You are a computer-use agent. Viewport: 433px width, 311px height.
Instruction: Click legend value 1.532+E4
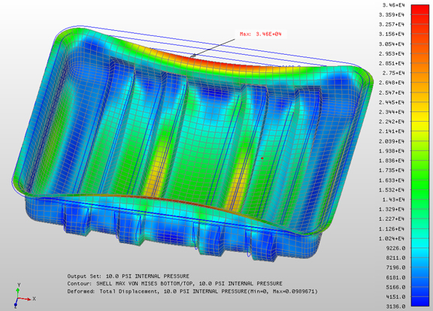click(392, 190)
